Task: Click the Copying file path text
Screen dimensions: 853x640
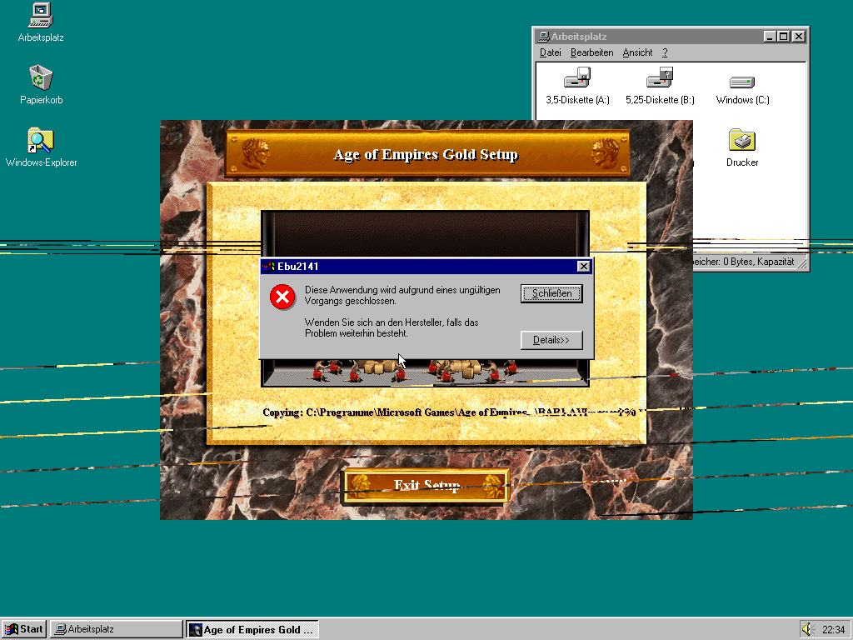Action: click(450, 412)
